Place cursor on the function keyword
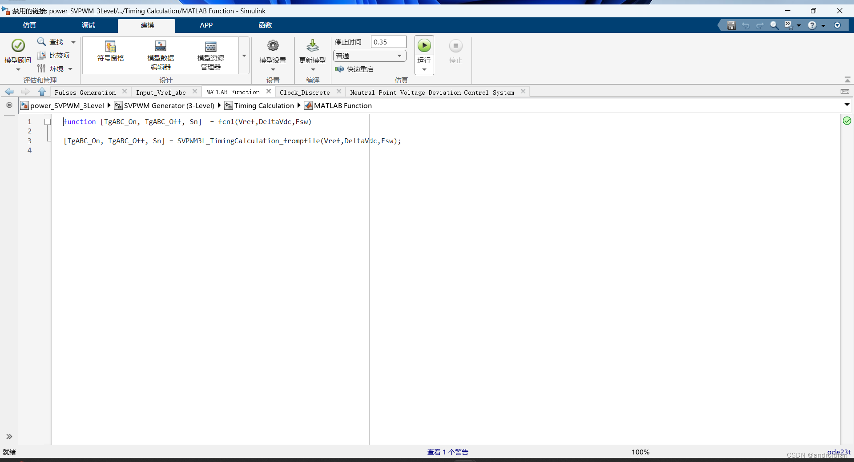Image resolution: width=854 pixels, height=462 pixels. [80, 121]
